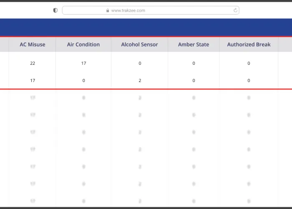Click the Alcohol Sensor column header
Screen dimensions: 292x209
(139, 45)
